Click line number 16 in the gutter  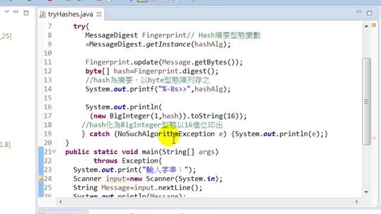tap(48, 107)
